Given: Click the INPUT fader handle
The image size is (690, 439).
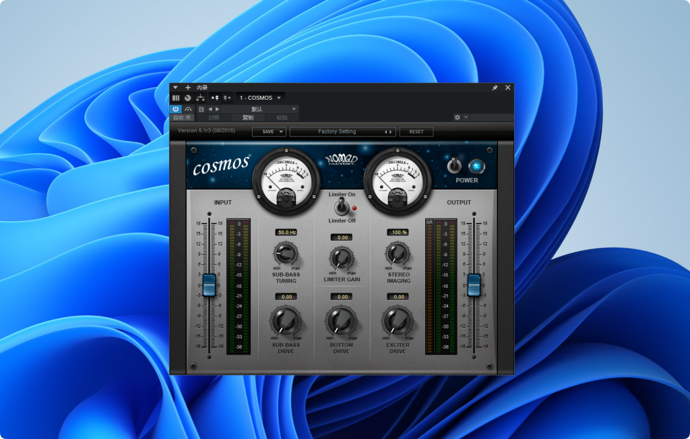Looking at the screenshot, I should click(209, 285).
